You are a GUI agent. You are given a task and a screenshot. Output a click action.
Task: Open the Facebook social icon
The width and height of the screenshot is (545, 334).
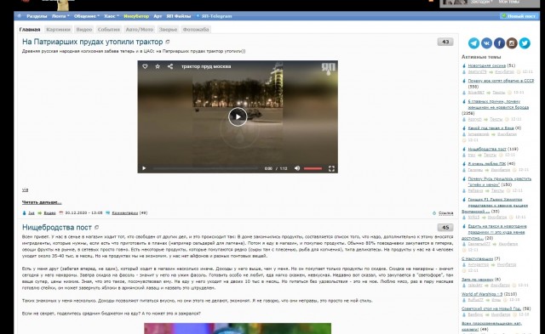point(499,43)
